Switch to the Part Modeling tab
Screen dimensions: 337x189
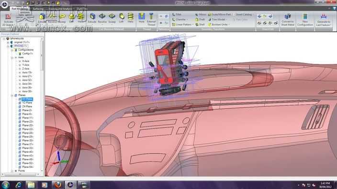tap(20, 9)
